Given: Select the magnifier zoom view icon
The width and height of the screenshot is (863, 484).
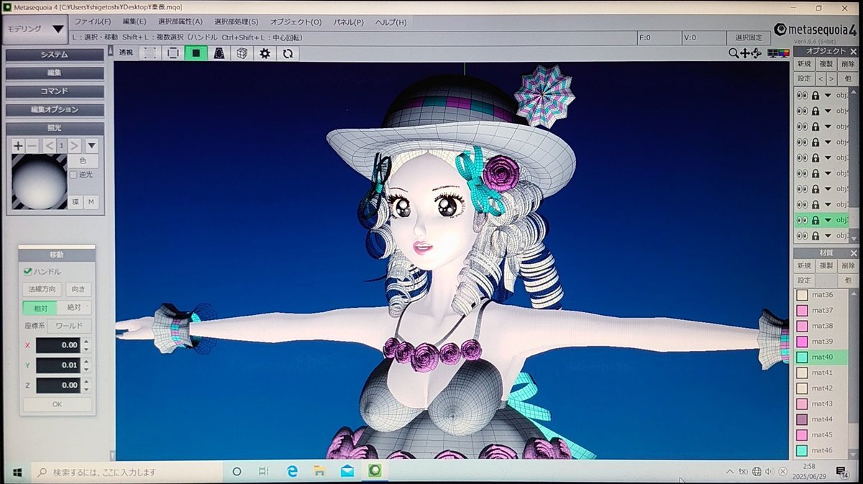Looking at the screenshot, I should 734,53.
